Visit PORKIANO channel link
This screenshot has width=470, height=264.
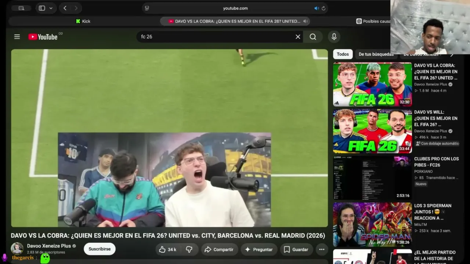[x=423, y=171]
